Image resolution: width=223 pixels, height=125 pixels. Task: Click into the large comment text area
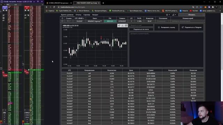pos(166,49)
